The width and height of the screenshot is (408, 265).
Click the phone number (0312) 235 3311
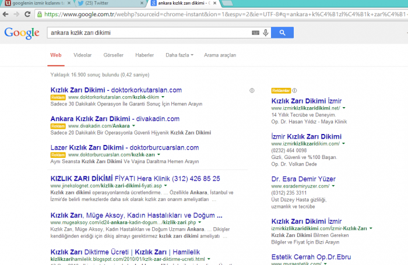pos(289,193)
